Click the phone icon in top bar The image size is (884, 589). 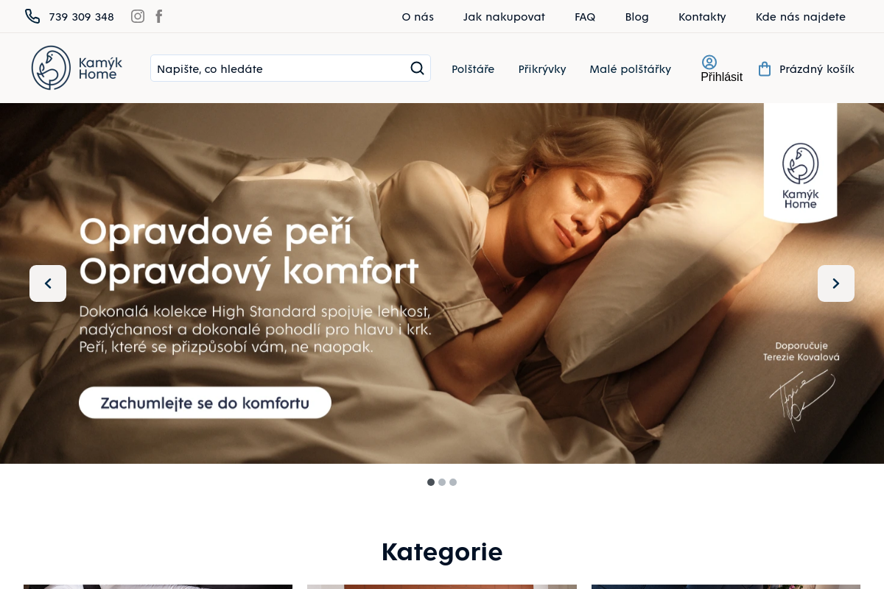[x=32, y=16]
